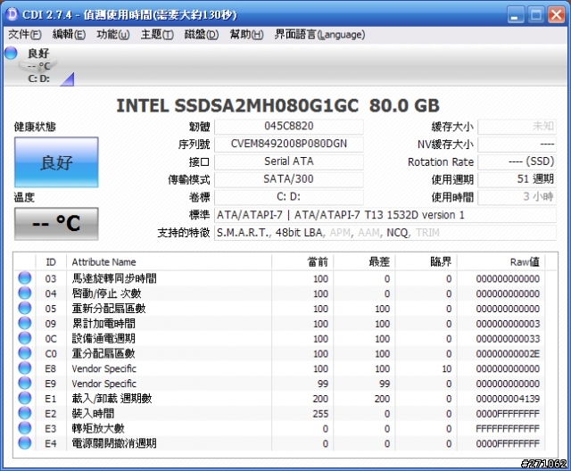
Task: Click the Raw值 column header
Action: (501, 262)
